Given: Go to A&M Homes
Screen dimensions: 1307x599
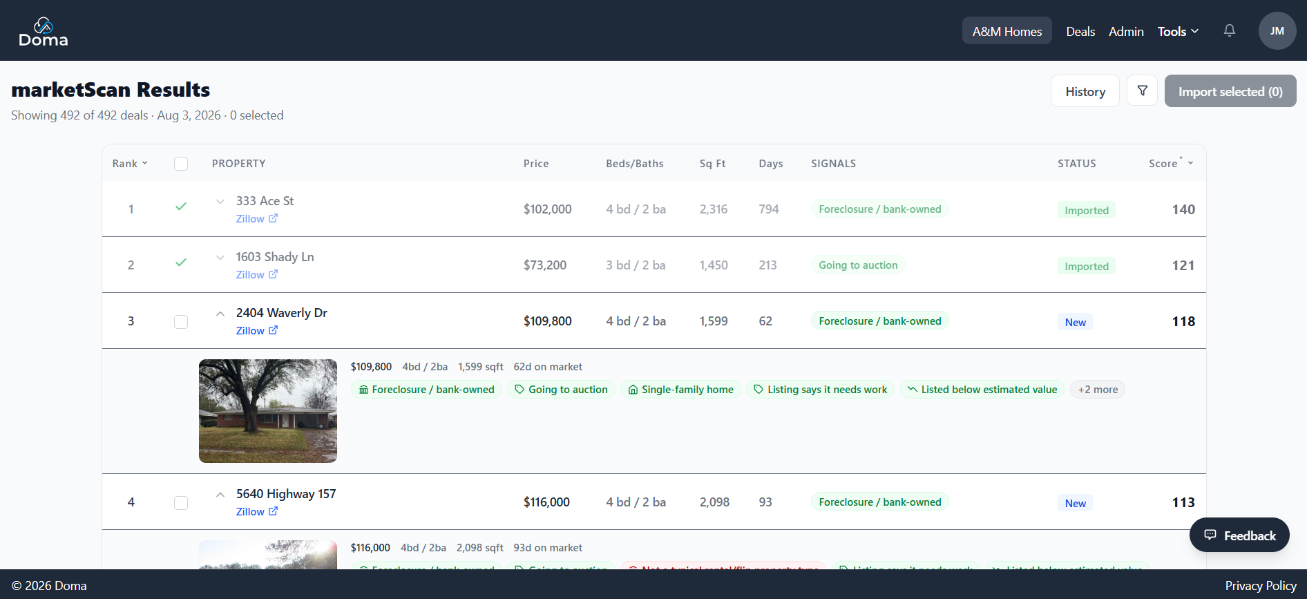Looking at the screenshot, I should pyautogui.click(x=1007, y=31).
